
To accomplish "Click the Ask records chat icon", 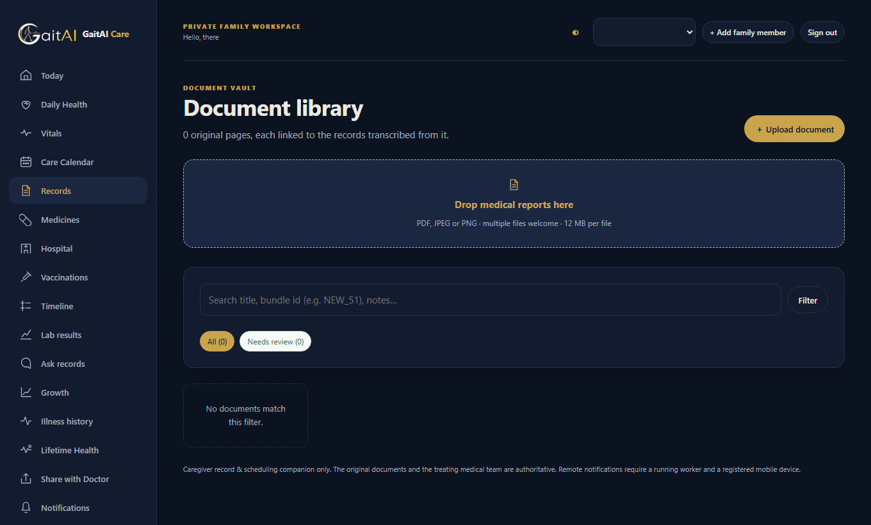I will tap(26, 364).
